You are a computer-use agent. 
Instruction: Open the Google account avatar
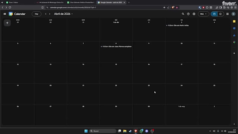(233, 14)
